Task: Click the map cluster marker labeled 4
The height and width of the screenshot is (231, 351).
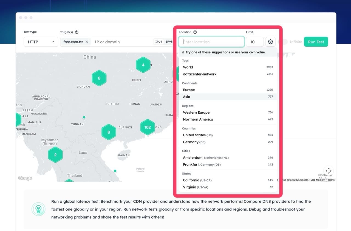Action: tap(143, 65)
